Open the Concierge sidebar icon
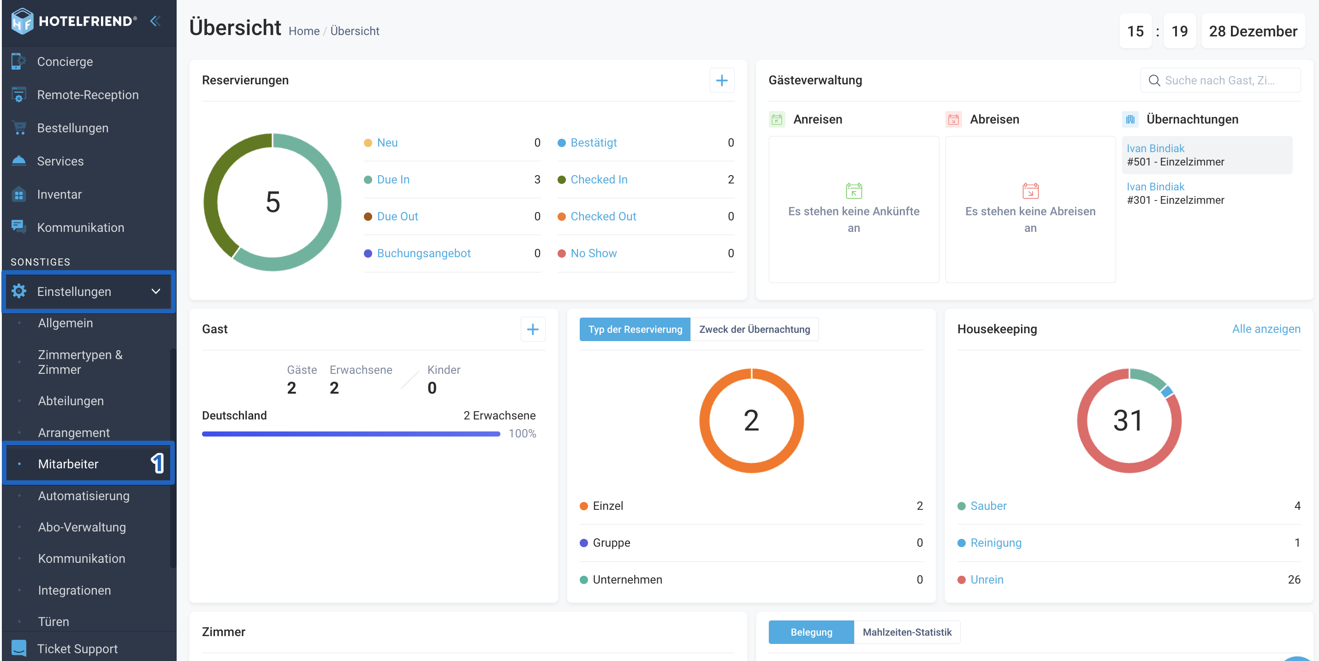 click(18, 61)
